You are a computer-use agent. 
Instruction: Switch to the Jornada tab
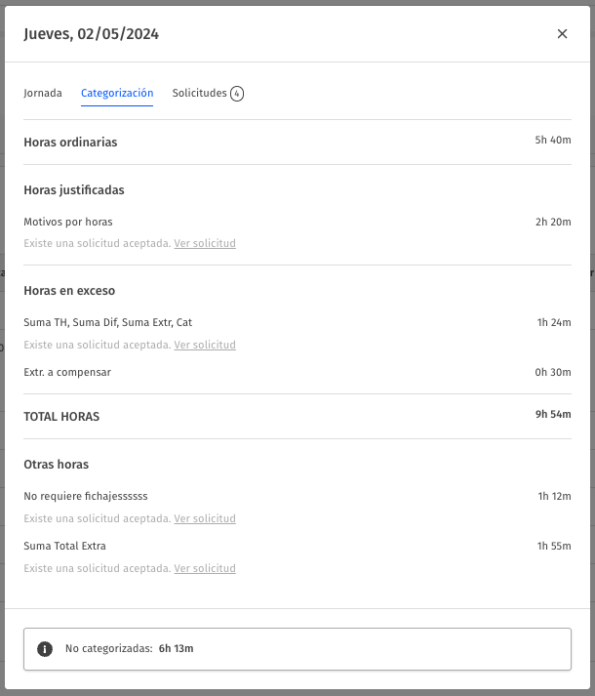coord(43,93)
